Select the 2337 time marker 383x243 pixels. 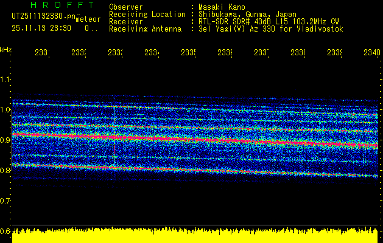coord(261,53)
